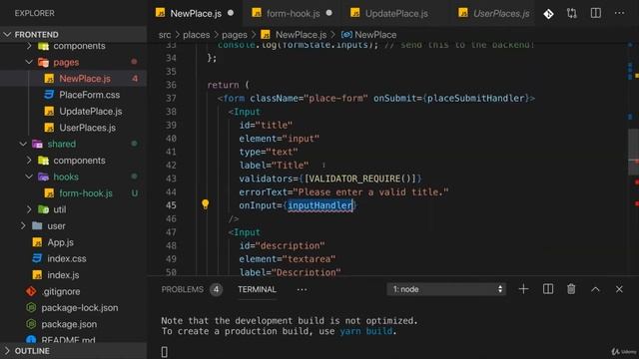
Task: Click the selected inputHandler text in code
Action: pos(319,205)
